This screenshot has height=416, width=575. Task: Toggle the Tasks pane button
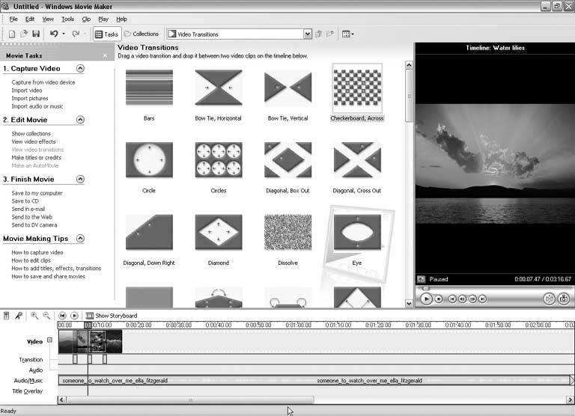[x=106, y=34]
